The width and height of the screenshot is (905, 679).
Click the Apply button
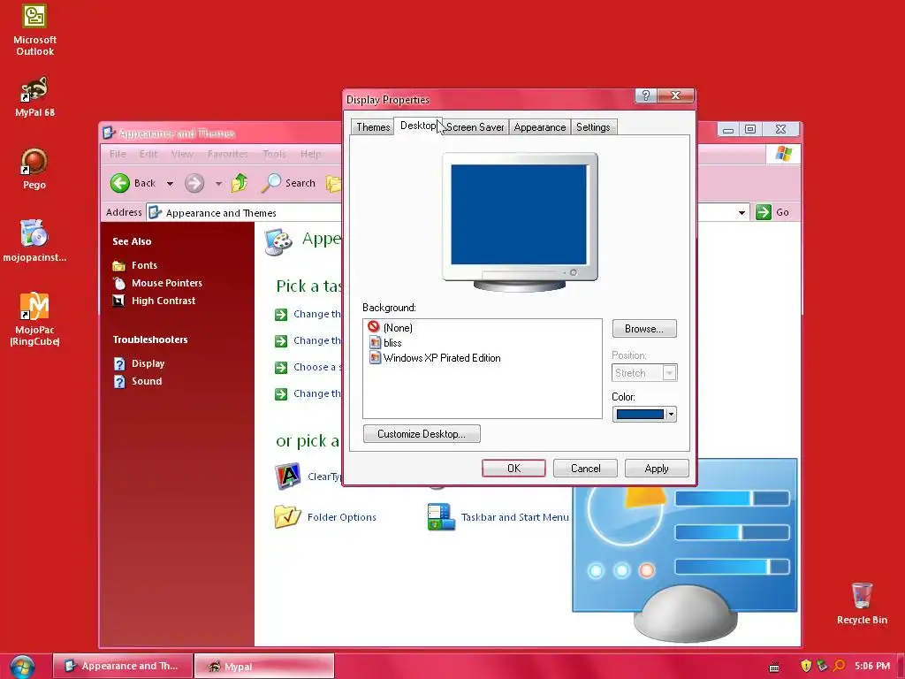pyautogui.click(x=657, y=469)
